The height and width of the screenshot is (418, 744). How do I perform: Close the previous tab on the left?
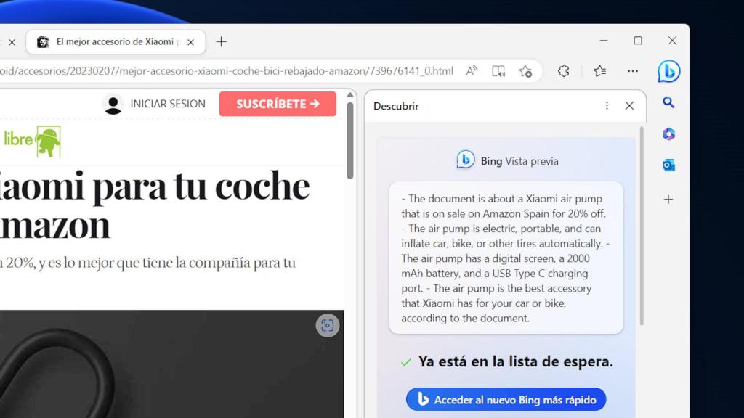[x=12, y=42]
